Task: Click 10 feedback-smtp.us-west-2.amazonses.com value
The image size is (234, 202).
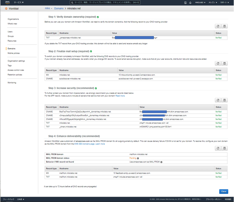Action: (132, 173)
